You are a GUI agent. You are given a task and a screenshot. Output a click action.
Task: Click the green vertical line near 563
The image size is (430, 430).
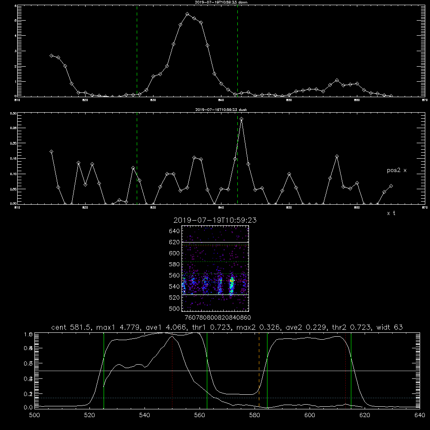point(207,370)
